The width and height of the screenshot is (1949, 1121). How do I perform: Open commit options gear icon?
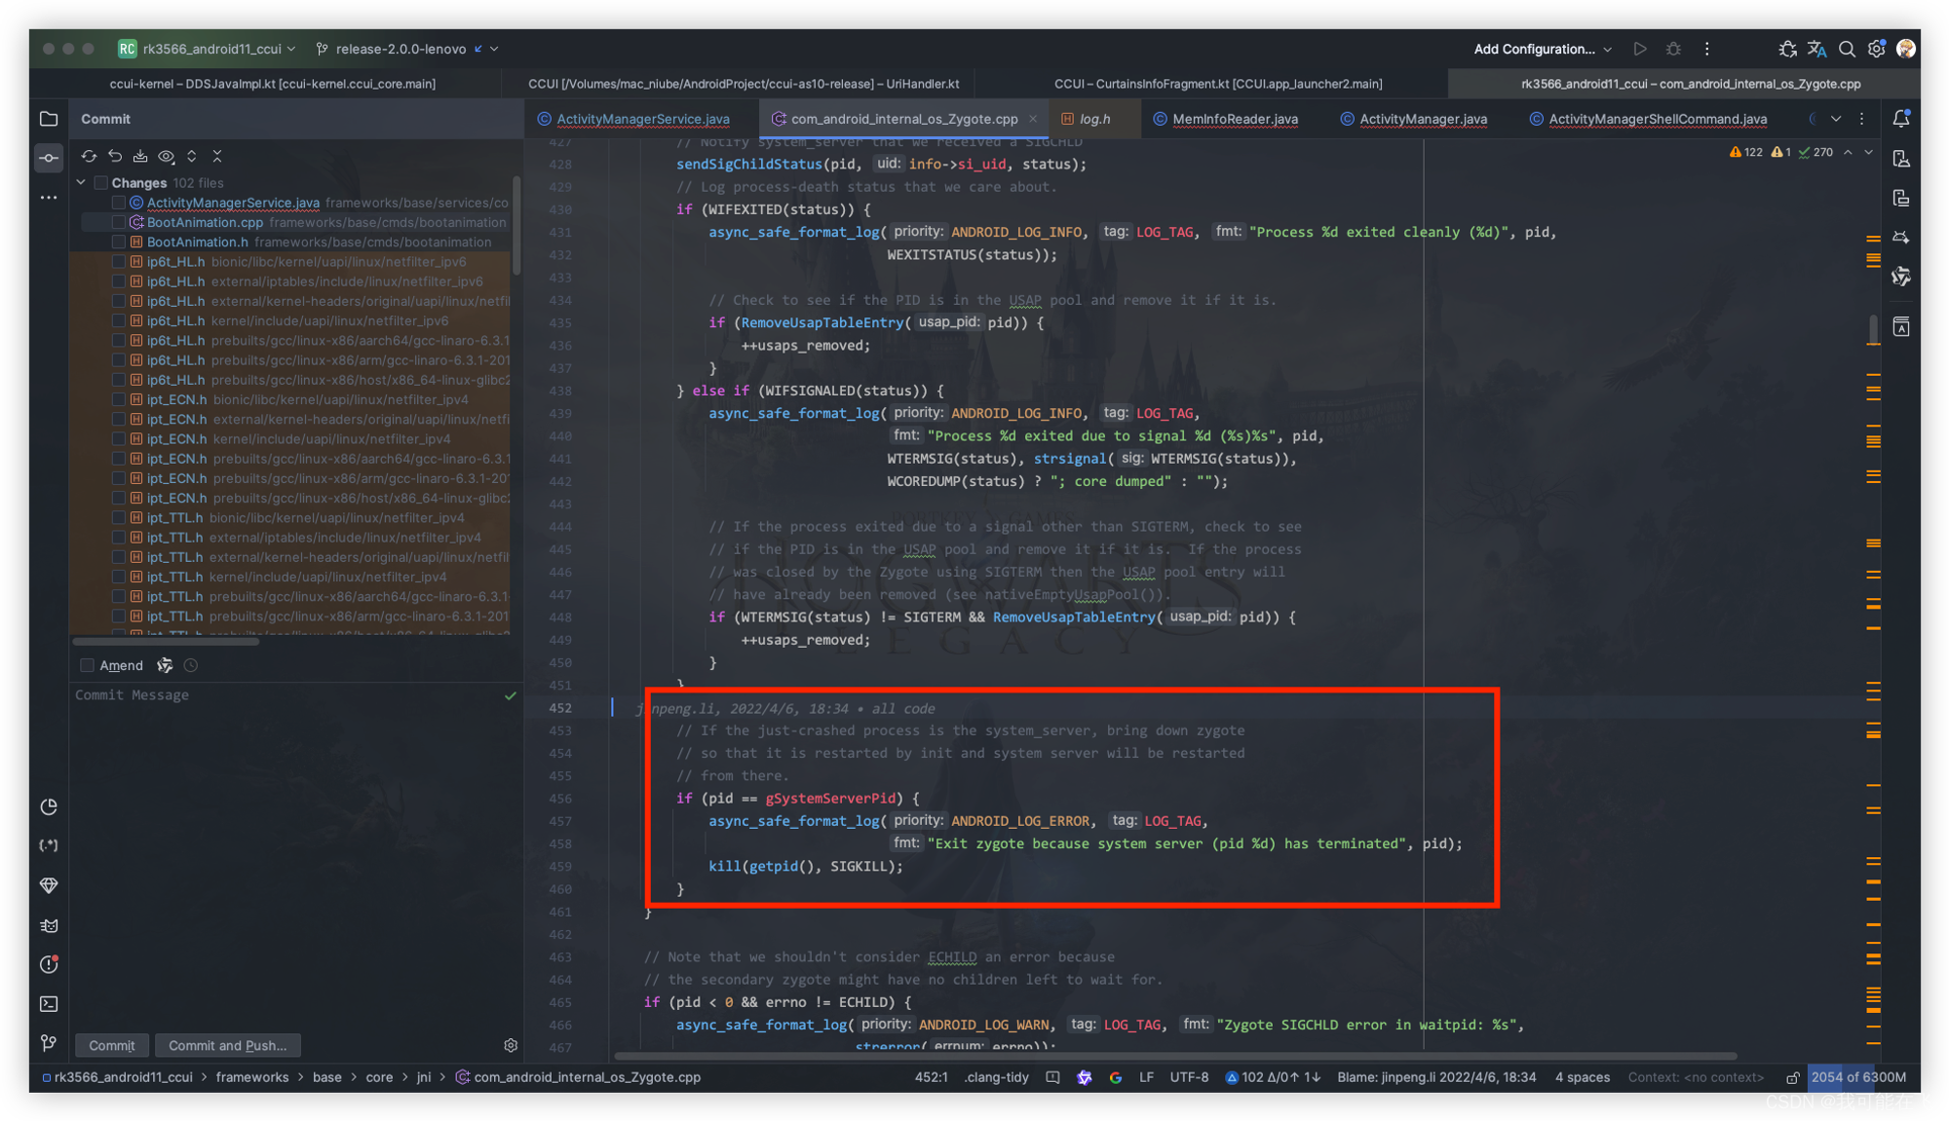[511, 1045]
